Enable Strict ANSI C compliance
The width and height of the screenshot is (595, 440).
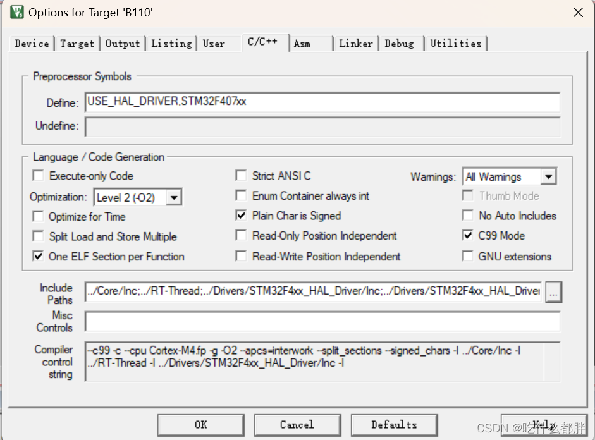click(241, 176)
